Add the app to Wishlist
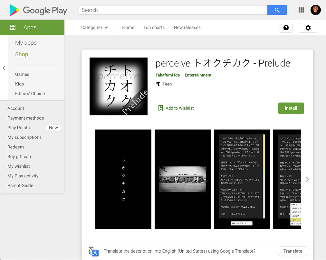This screenshot has width=326, height=260. click(176, 108)
